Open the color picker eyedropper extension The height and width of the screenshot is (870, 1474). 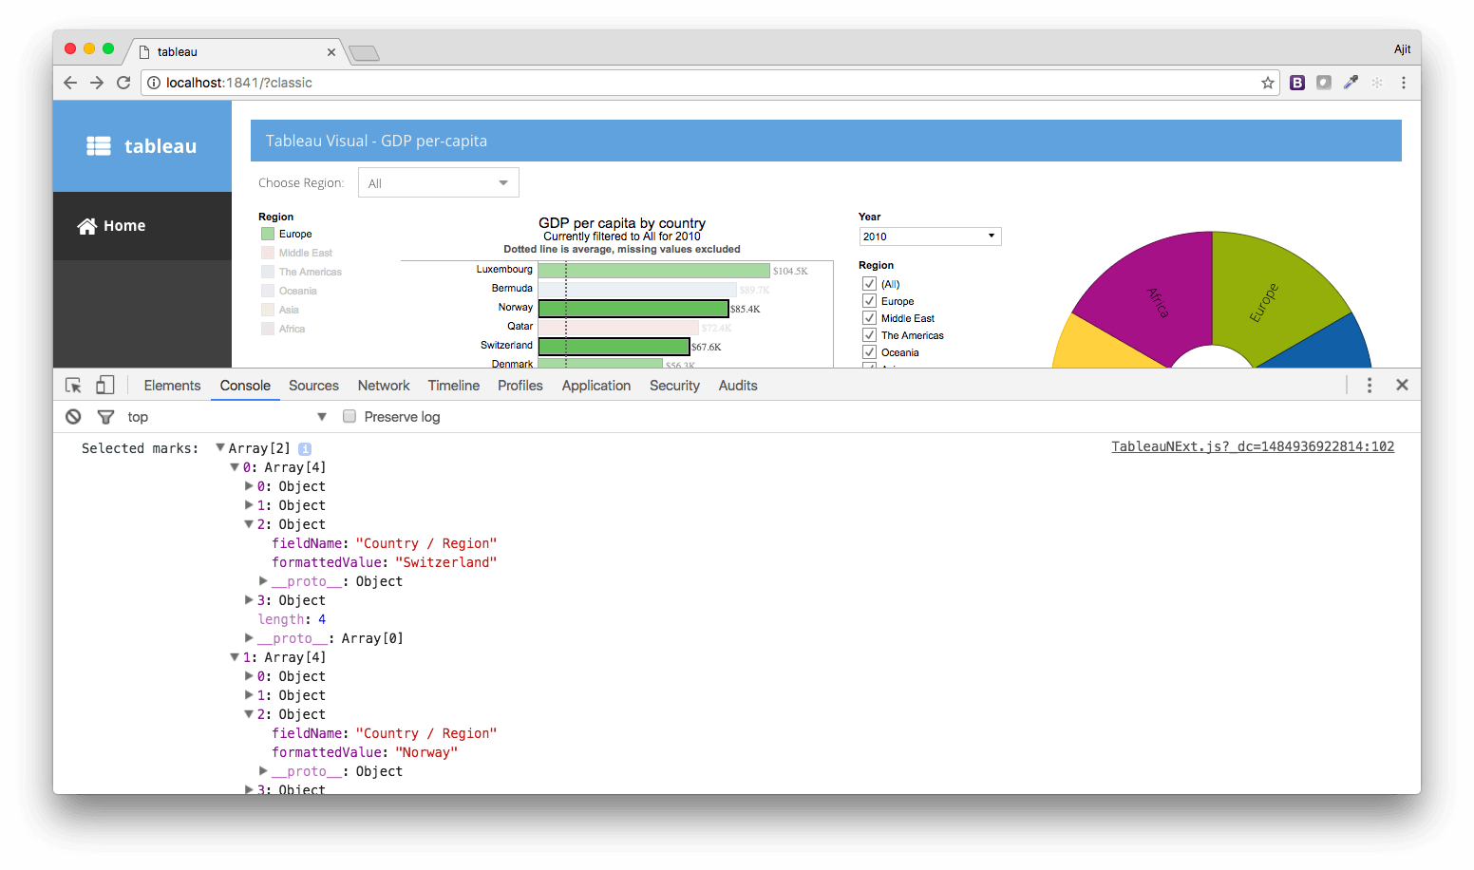[x=1351, y=83]
